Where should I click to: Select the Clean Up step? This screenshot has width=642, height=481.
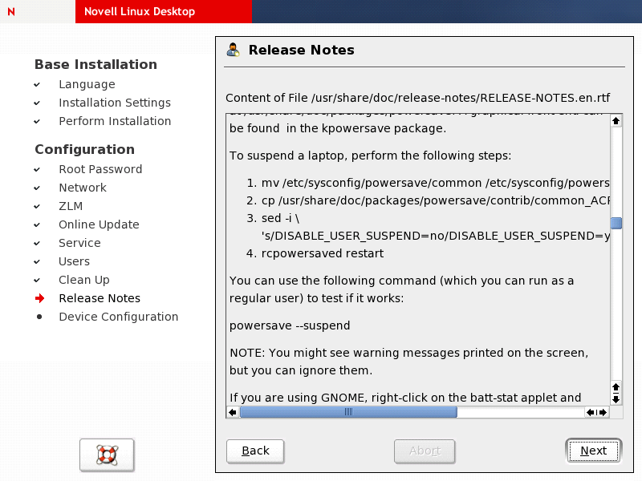(84, 280)
